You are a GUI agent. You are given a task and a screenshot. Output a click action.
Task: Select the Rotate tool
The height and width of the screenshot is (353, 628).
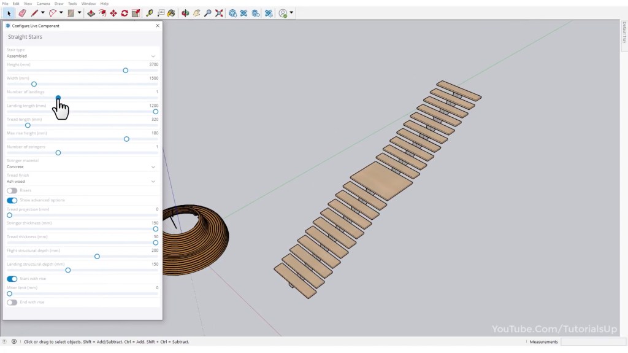[124, 13]
